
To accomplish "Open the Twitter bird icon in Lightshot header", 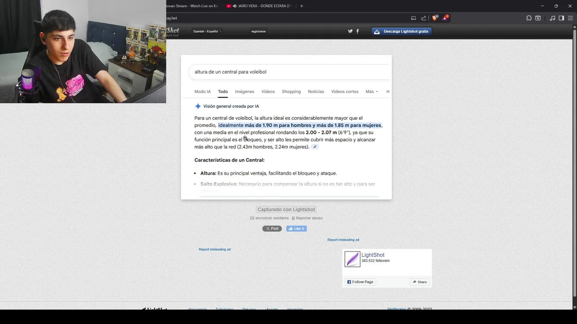I will click(350, 31).
